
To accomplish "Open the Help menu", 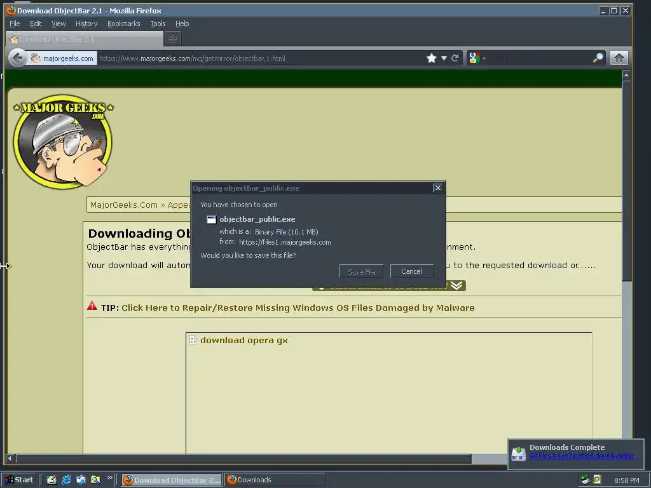I will [x=182, y=24].
